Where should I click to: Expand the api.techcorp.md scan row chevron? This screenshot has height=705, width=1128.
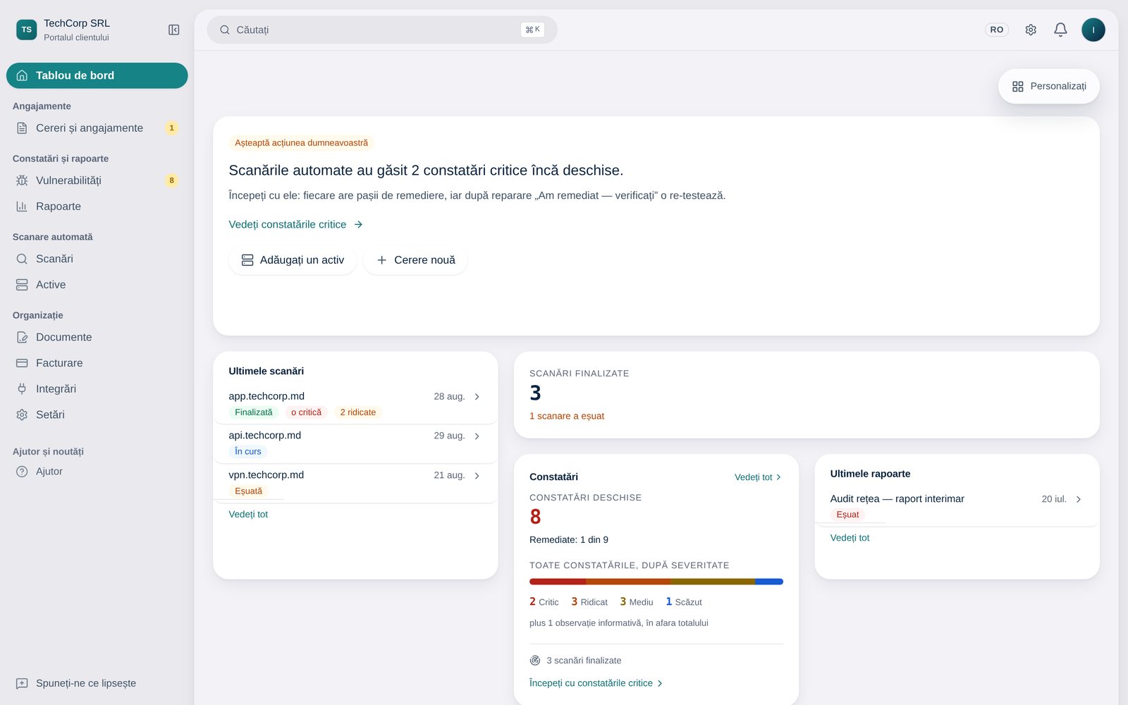(x=477, y=436)
